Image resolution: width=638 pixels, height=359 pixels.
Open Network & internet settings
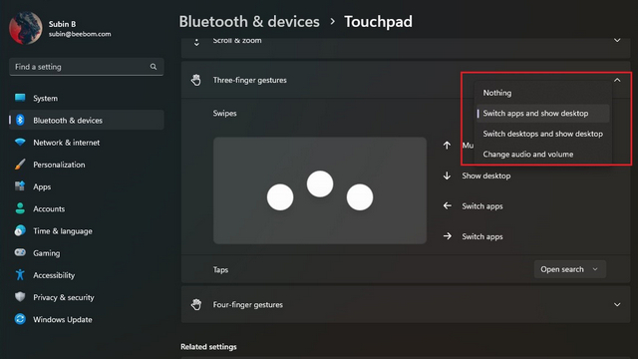click(87, 143)
